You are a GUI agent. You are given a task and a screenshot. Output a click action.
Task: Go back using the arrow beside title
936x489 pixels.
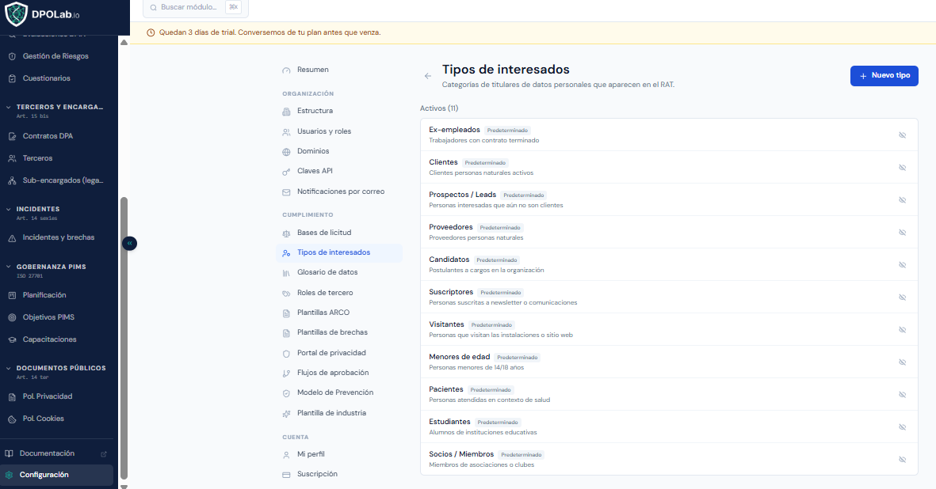[427, 76]
